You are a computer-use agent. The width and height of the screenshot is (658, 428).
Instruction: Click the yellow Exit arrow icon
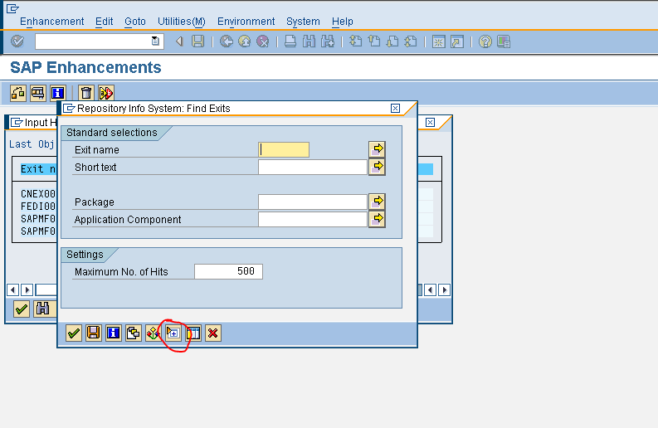245,41
